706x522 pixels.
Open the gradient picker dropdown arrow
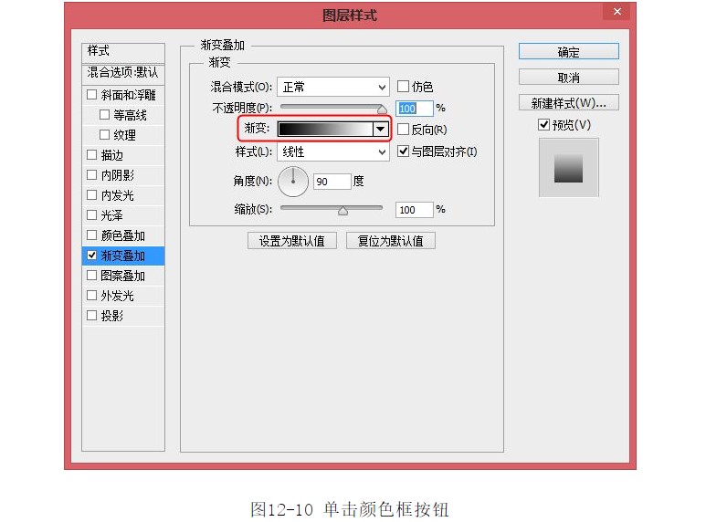coord(381,130)
